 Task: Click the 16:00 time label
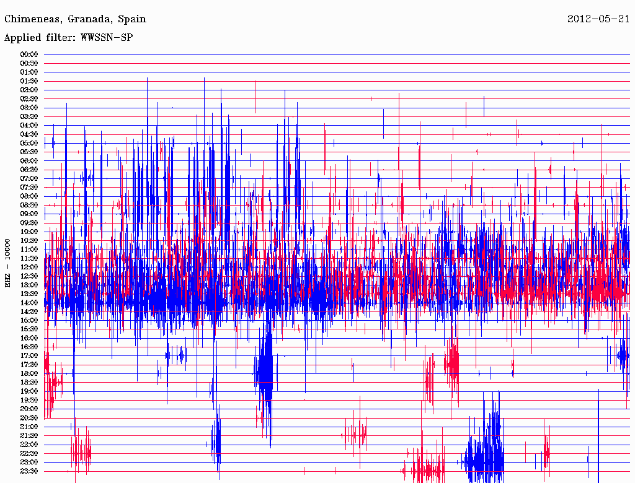[29, 338]
